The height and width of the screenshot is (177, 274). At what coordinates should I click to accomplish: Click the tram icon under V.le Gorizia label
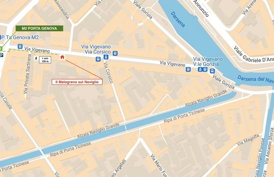click(200, 69)
